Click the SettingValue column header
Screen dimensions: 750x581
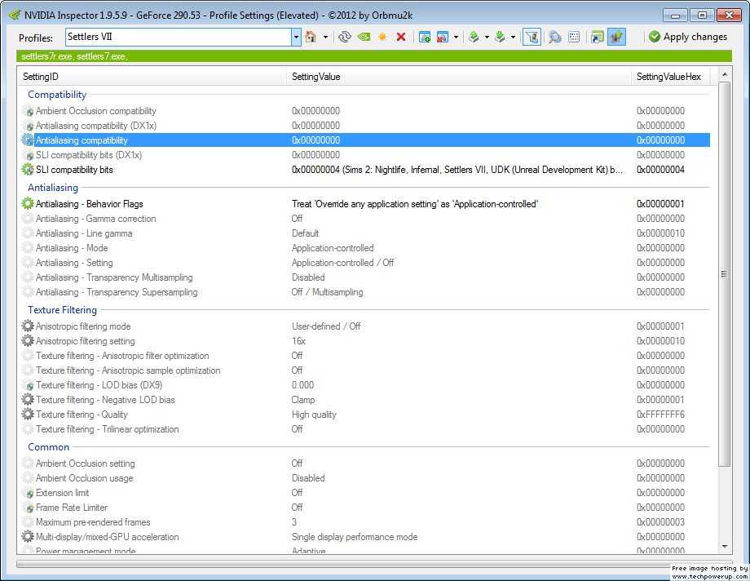tap(459, 77)
